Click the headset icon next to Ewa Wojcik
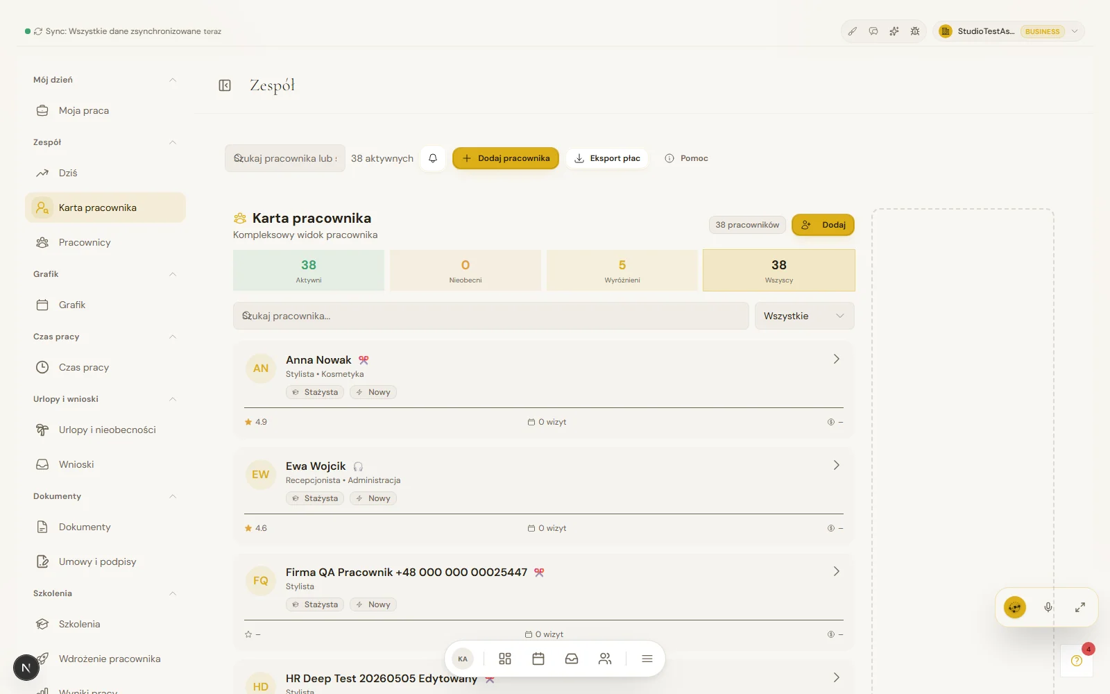1110x694 pixels. click(x=358, y=466)
